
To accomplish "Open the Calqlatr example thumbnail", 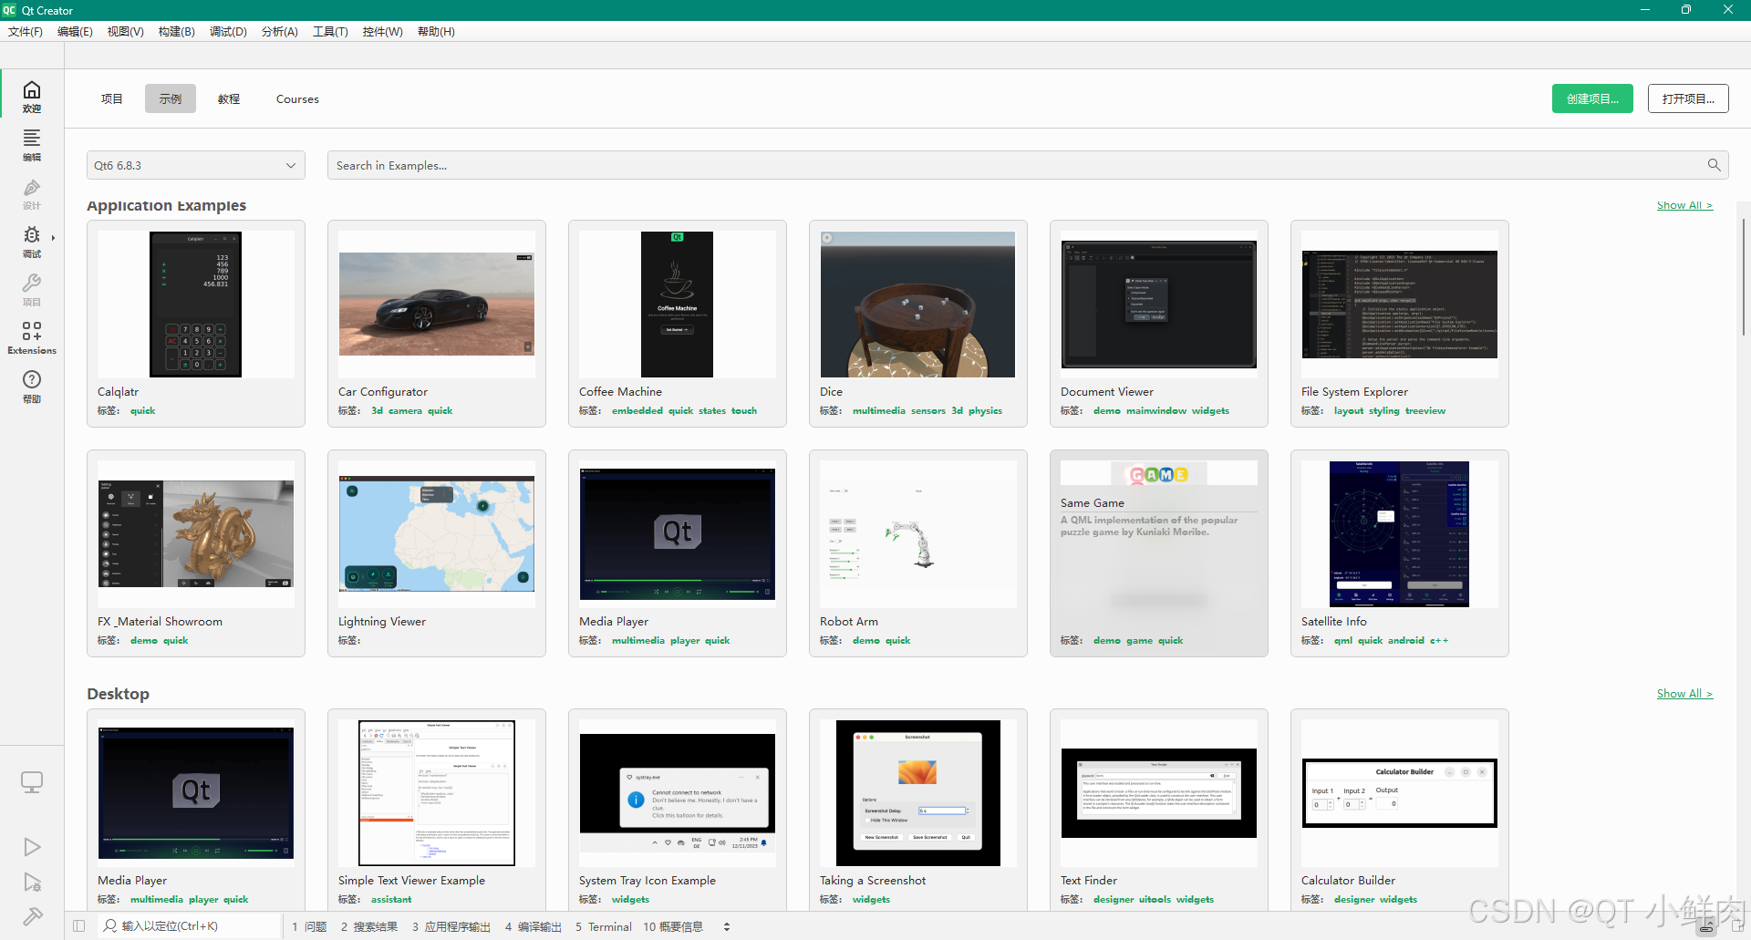I will (196, 305).
